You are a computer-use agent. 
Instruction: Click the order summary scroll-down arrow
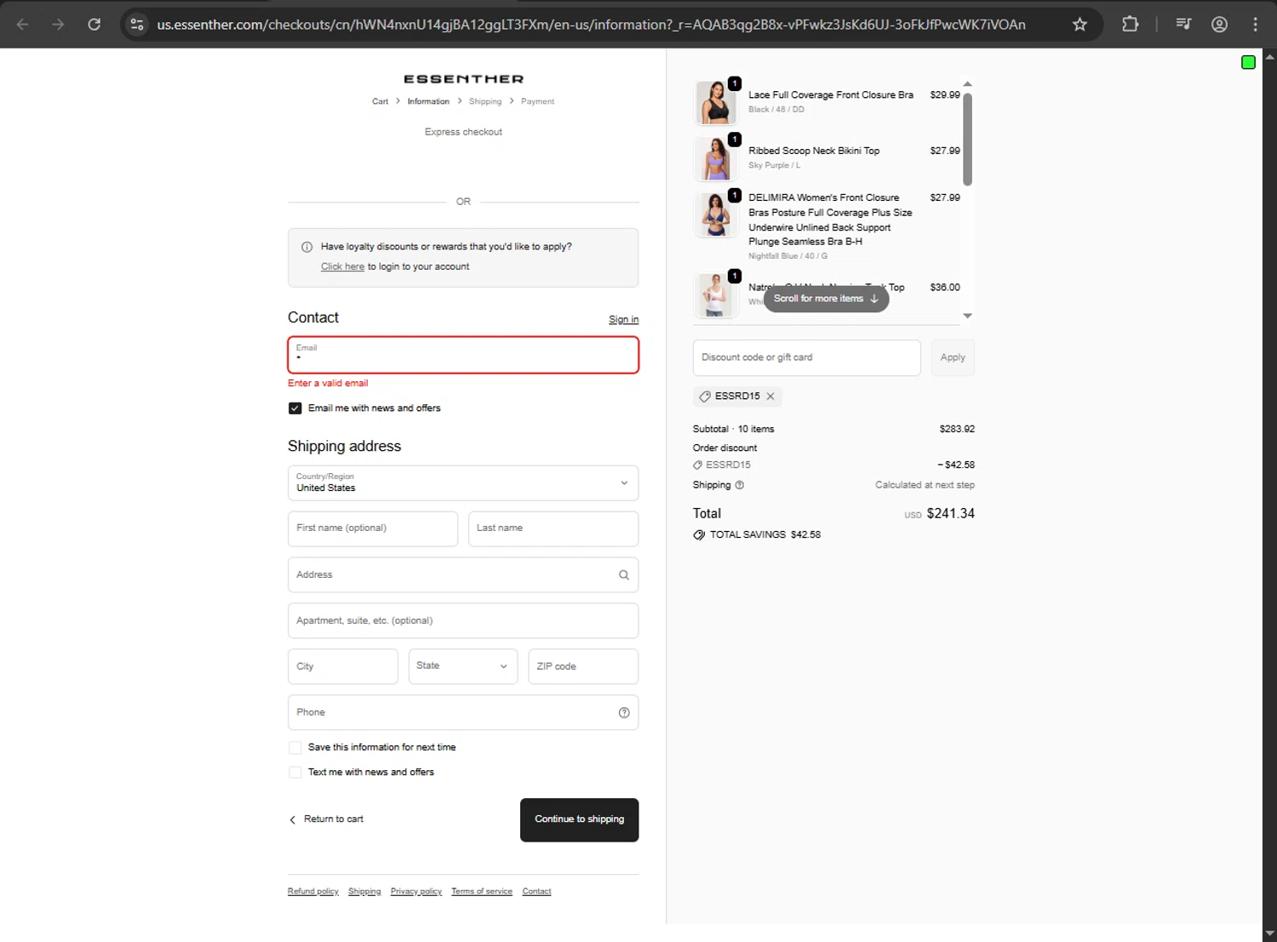pyautogui.click(x=967, y=316)
